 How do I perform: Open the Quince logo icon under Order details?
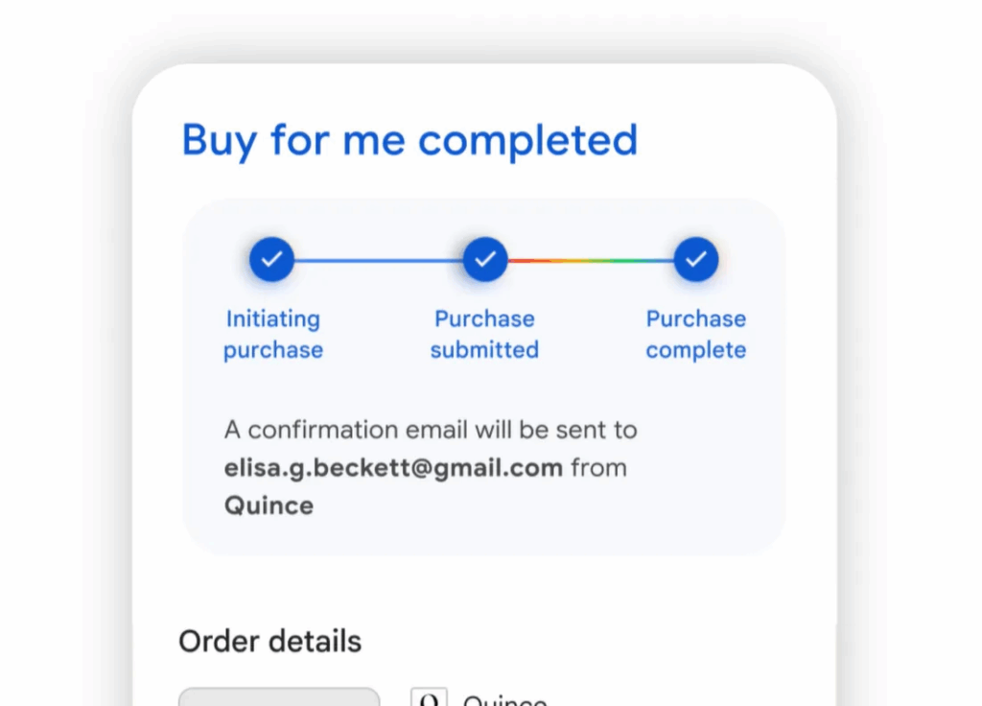pos(429,696)
